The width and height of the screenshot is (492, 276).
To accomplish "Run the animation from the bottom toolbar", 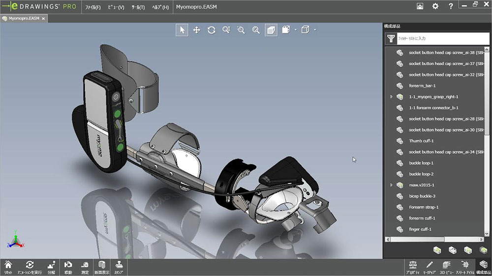I will tap(30, 267).
